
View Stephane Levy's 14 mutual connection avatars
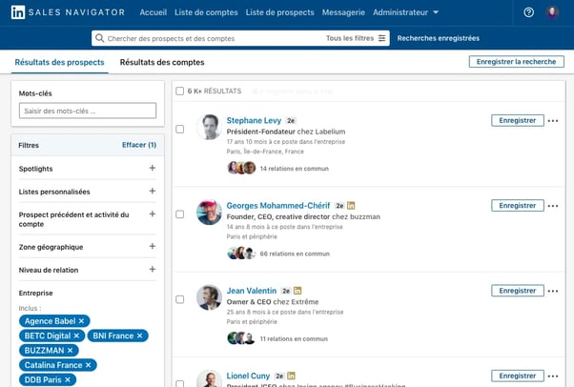241,168
